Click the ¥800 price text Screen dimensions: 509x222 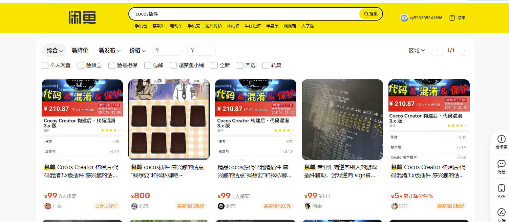[141, 196]
